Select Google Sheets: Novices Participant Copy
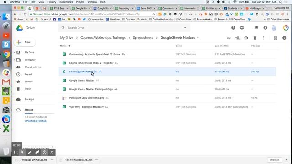The width and height of the screenshot is (292, 164). tap(167, 89)
